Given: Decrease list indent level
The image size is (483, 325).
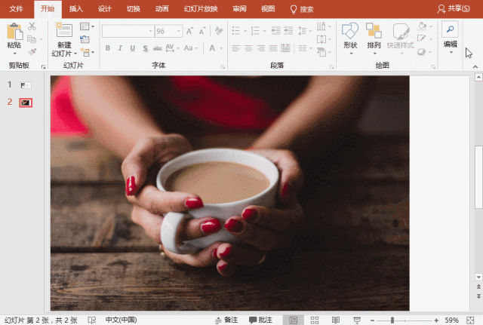Looking at the screenshot, I should pyautogui.click(x=275, y=30).
